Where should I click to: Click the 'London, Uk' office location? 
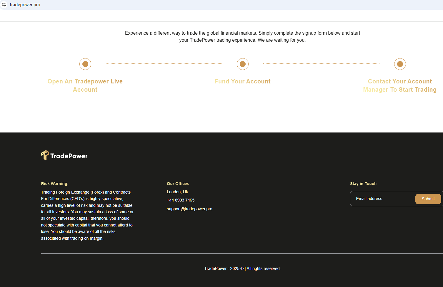coord(177,192)
